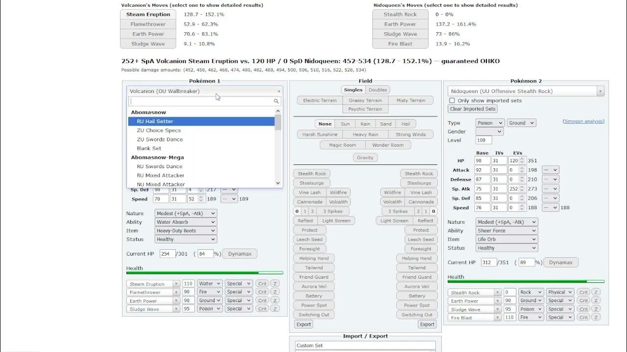Screen dimensions: 627x352
Task: Toggle Z for Nidoqueen's Stealth Rock
Action: tap(596, 292)
